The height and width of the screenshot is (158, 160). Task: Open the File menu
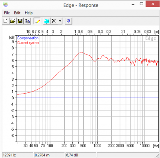click(7, 13)
